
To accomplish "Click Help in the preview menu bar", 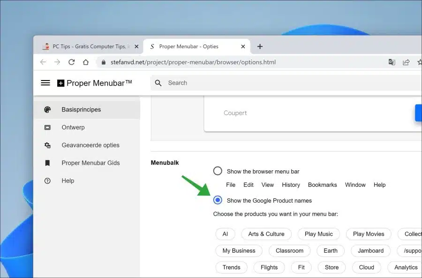I will click(379, 185).
